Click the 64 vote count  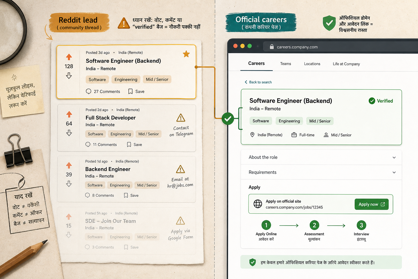[x=69, y=123]
